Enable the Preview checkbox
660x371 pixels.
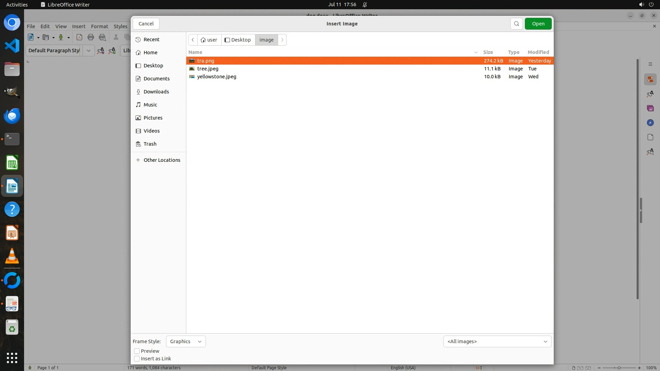click(x=137, y=351)
